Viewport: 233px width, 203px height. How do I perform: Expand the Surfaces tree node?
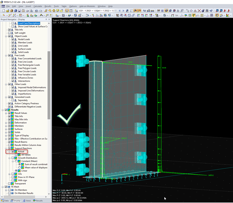click(6, 129)
